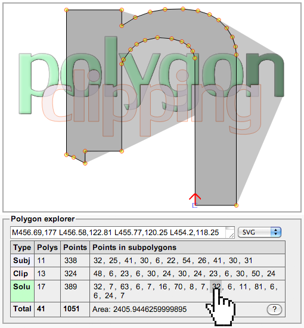Viewport: 304px width, 328px height.
Task: Click Subj subpolygon count 54
Action: pyautogui.click(x=187, y=260)
